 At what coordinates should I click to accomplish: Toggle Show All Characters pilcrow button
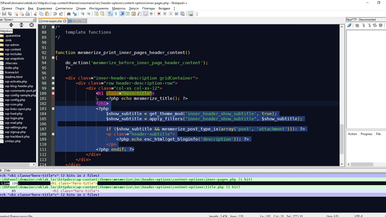click(x=116, y=14)
